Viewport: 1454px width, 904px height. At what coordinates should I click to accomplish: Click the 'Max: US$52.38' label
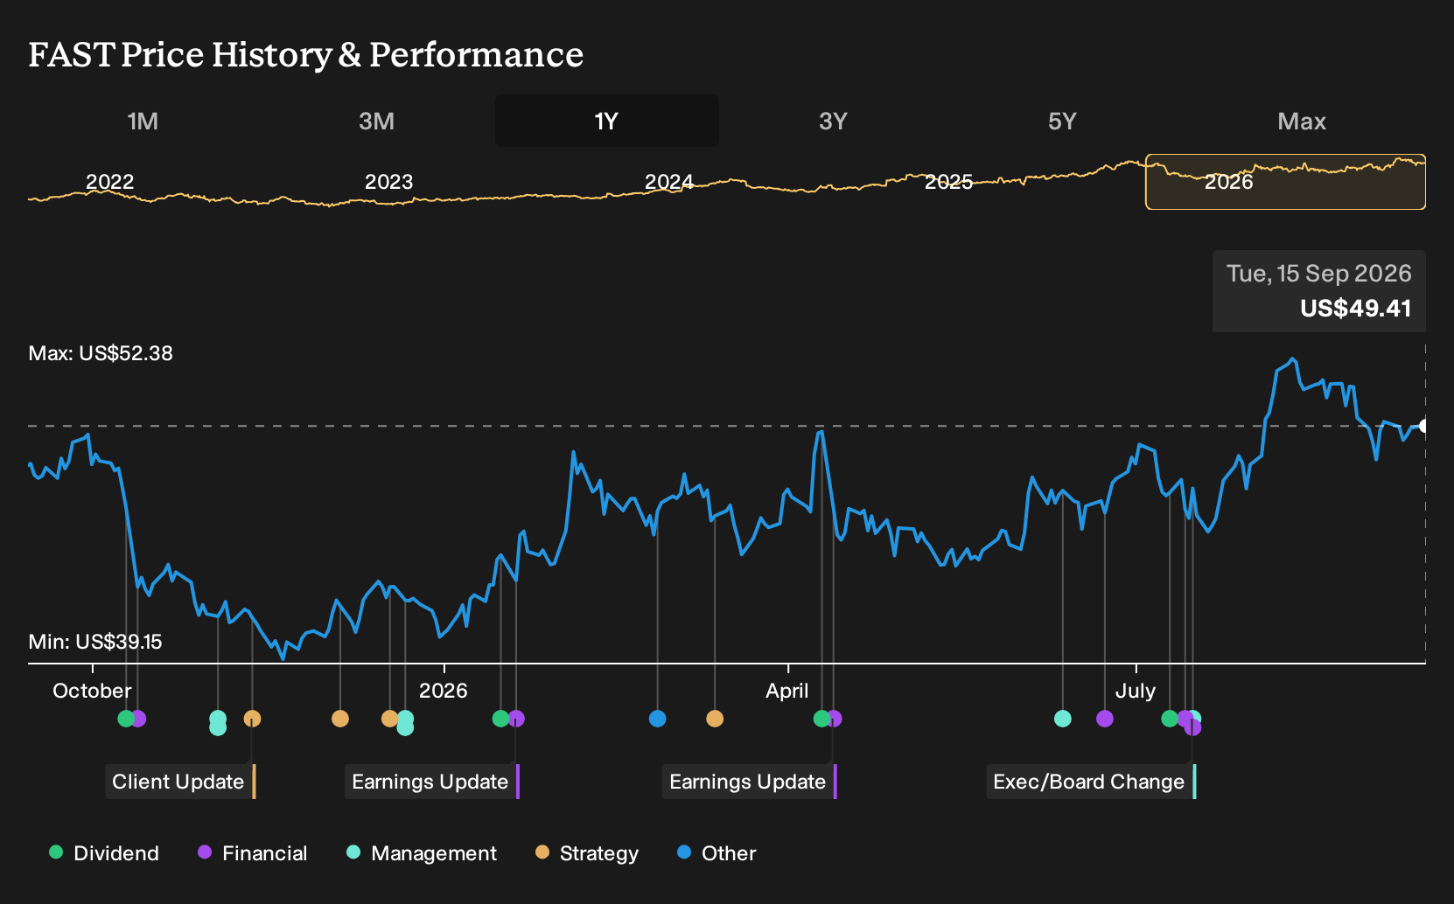101,353
